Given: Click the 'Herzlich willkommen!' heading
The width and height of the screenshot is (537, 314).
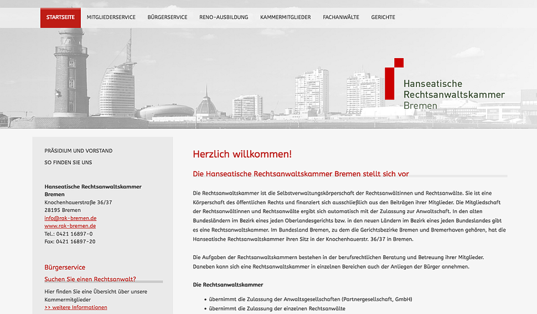Looking at the screenshot, I should [242, 154].
